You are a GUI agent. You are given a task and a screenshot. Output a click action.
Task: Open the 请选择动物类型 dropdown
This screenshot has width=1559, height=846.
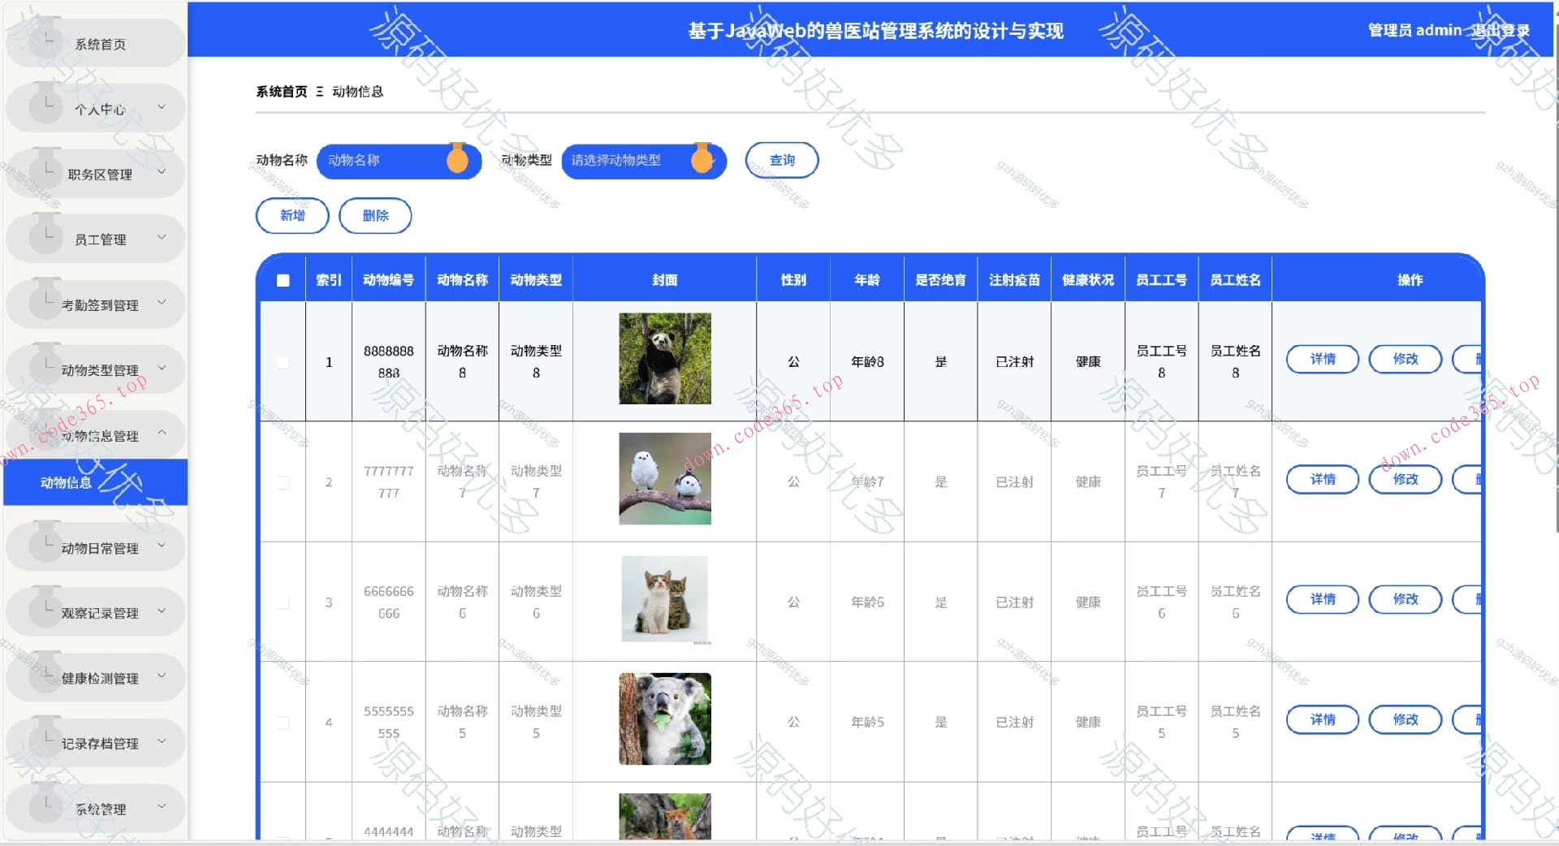(633, 160)
